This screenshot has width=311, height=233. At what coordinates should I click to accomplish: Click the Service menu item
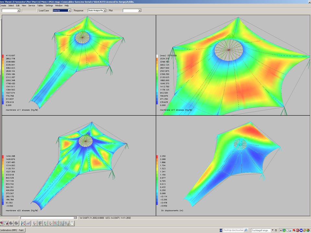click(31, 6)
